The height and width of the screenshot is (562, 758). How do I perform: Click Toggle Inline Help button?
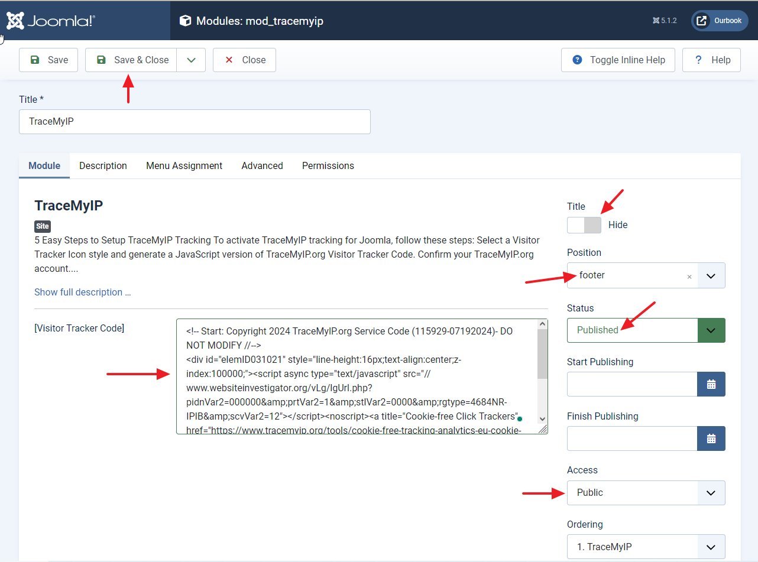point(618,60)
